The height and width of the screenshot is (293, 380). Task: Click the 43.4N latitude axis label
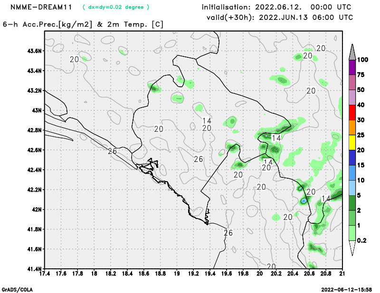point(34,71)
